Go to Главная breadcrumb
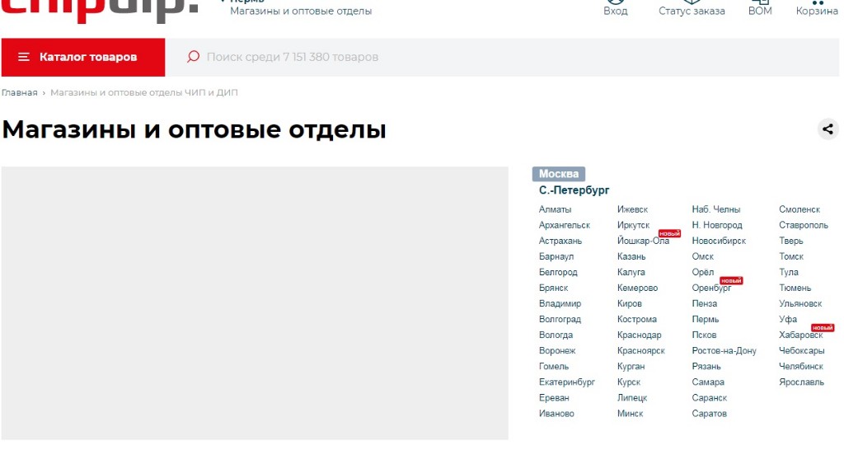844x450 pixels. [x=20, y=92]
